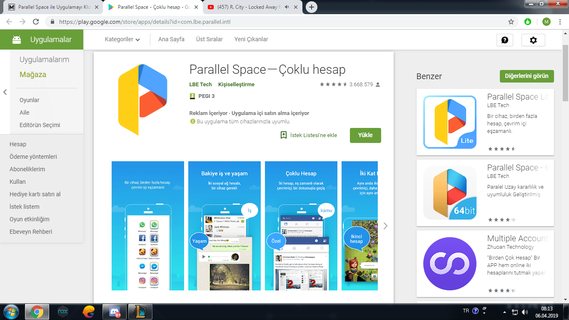The image size is (569, 320).
Task: Expand the Kategoriler dropdown
Action: pos(122,39)
